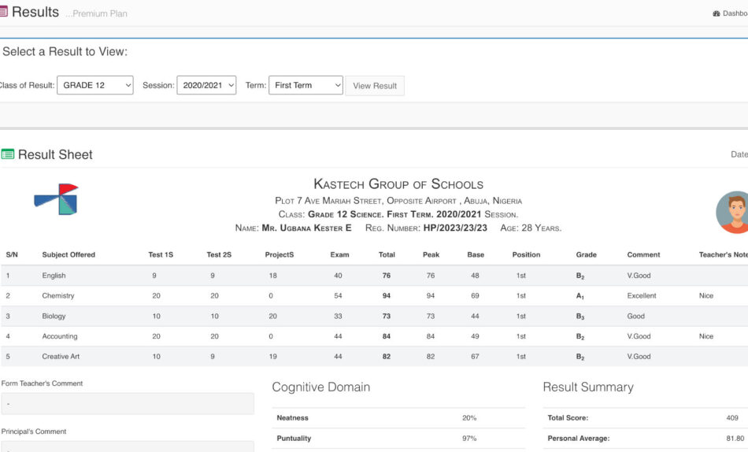Select the Subject Offered column header

69,255
